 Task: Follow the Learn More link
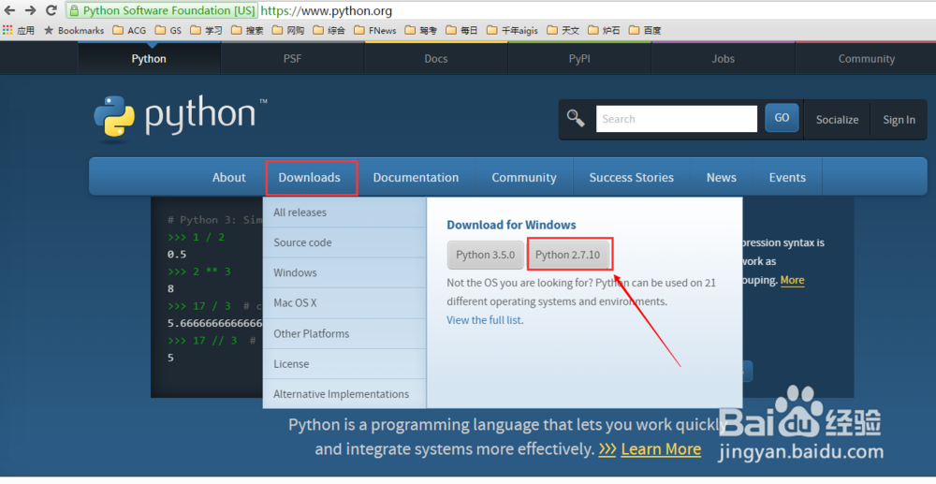tap(661, 448)
